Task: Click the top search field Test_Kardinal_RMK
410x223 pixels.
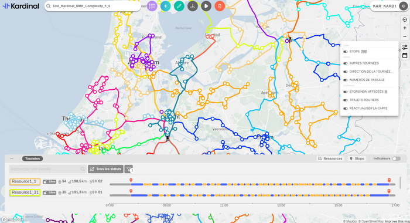Action: 93,6
